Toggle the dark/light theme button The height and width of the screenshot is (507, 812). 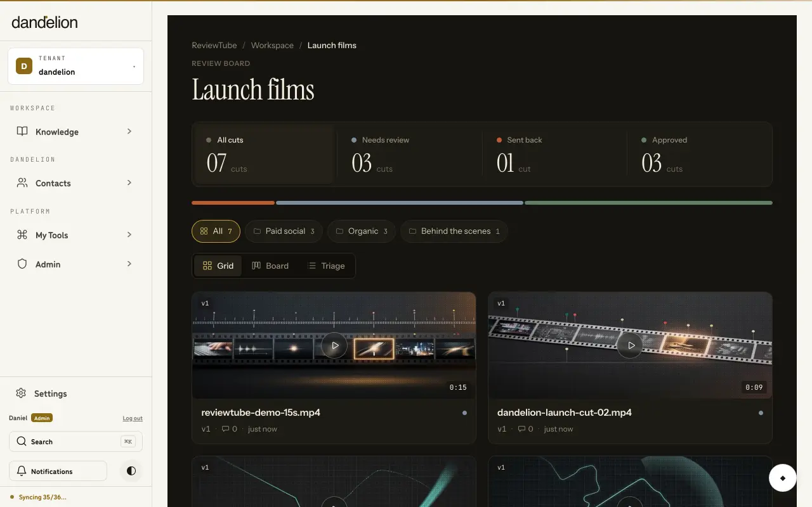click(131, 471)
